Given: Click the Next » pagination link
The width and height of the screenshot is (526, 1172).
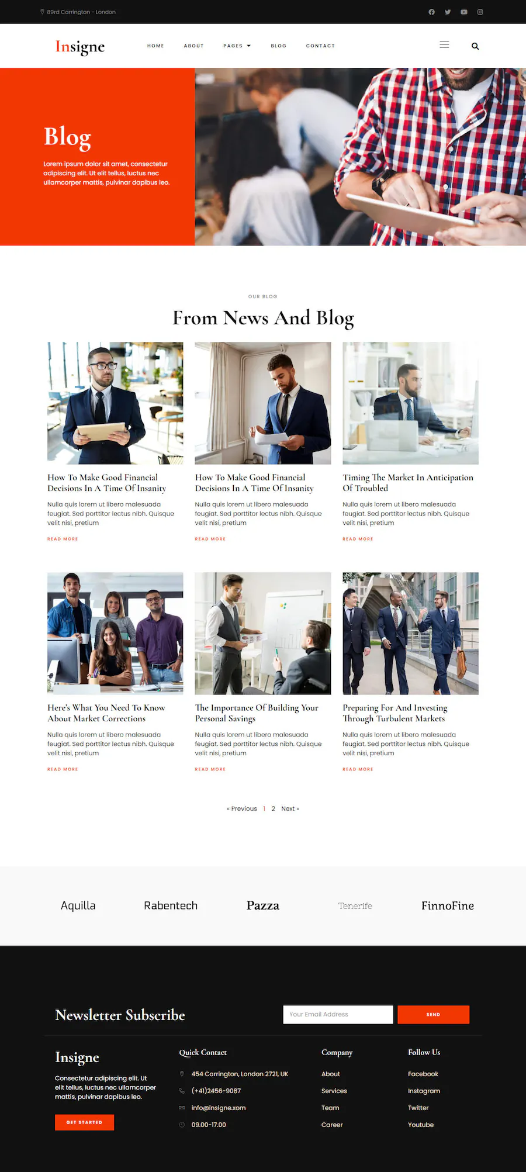Looking at the screenshot, I should tap(290, 808).
